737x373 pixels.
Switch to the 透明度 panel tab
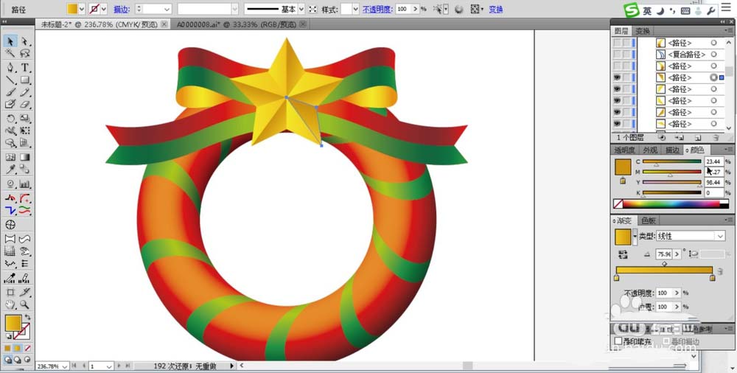pyautogui.click(x=625, y=150)
